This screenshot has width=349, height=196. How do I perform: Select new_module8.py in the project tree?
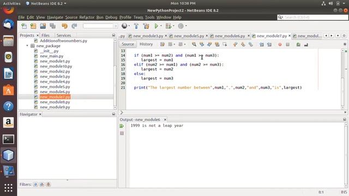coord(55,102)
